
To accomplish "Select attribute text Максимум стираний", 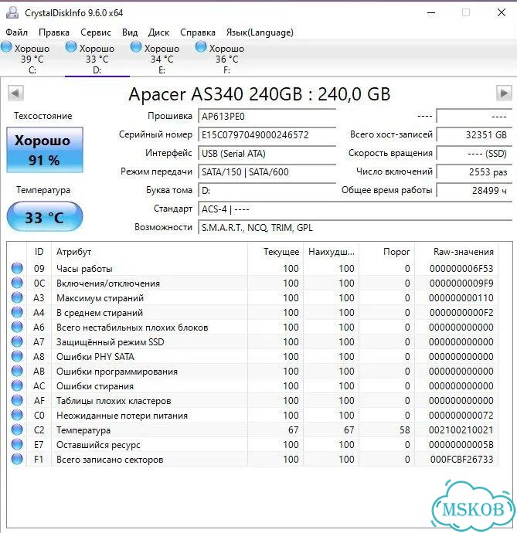I will pos(100,298).
